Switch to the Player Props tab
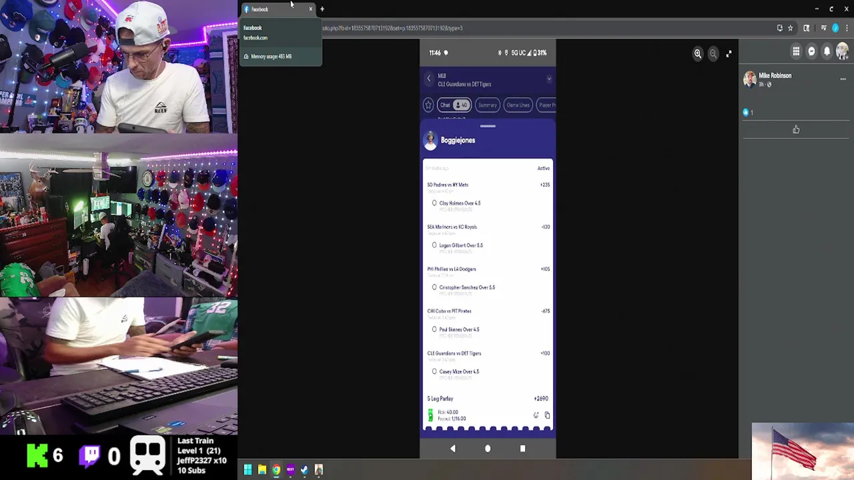 (546, 105)
